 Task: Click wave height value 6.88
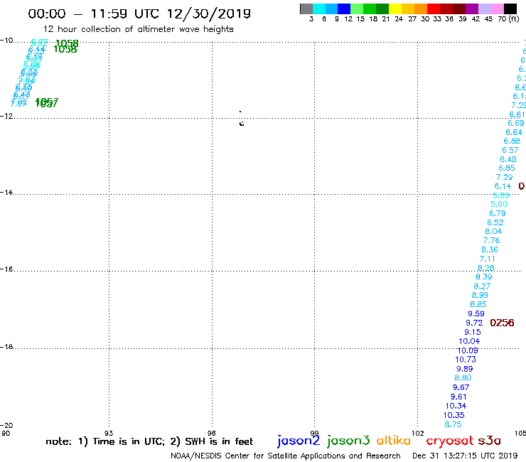click(512, 141)
